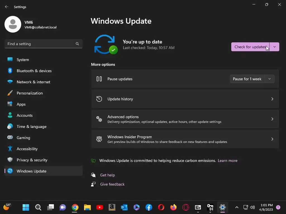Launch Firefox from the taskbar

pyautogui.click(x=173, y=207)
